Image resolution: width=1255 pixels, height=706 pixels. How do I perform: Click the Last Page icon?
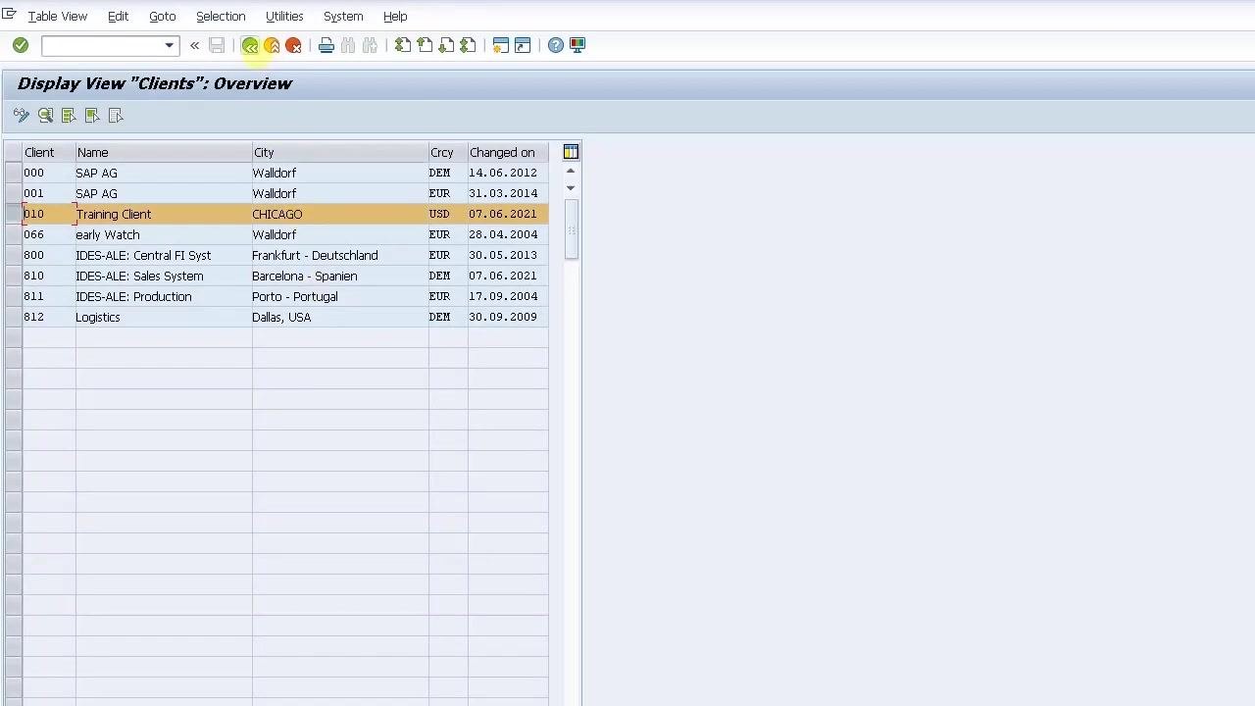click(x=468, y=45)
